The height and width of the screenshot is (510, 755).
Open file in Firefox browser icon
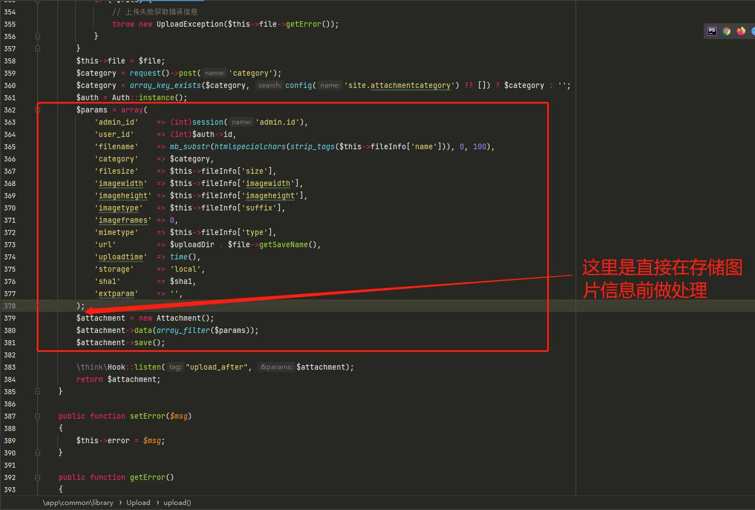click(x=741, y=31)
